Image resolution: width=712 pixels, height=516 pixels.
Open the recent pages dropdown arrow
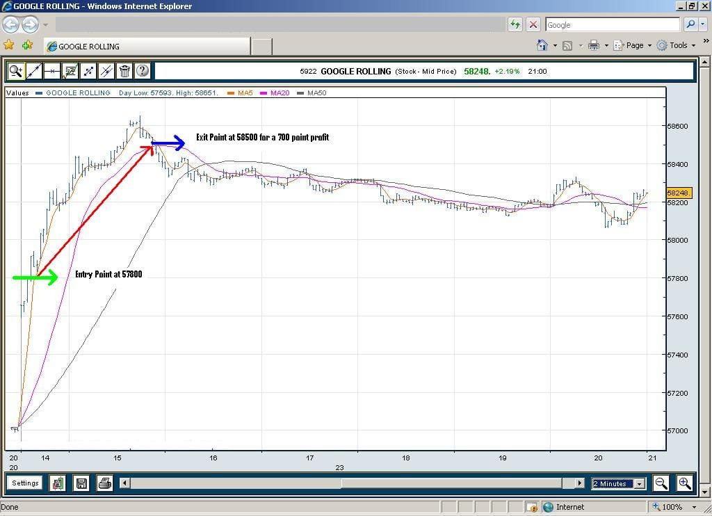click(x=45, y=24)
